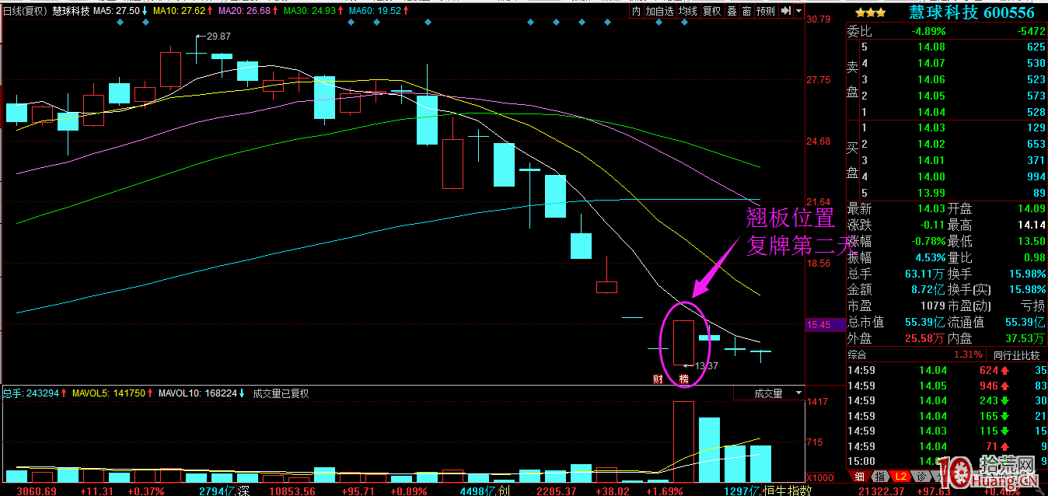Click the 29.87 high price label
This screenshot has width=1048, height=496.
click(218, 37)
